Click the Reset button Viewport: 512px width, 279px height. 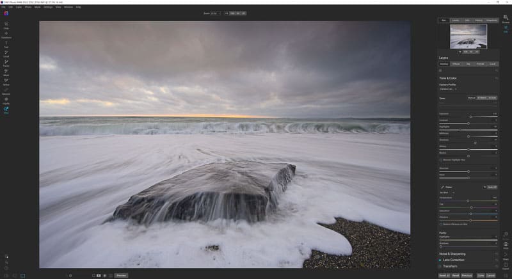click(x=456, y=276)
